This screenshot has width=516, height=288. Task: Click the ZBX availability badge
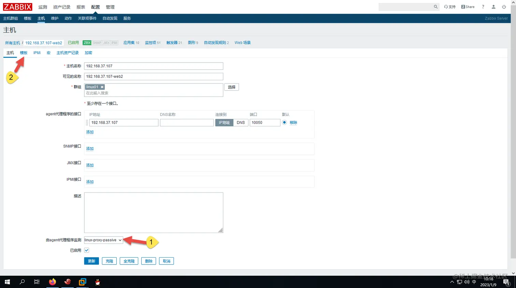pos(87,43)
